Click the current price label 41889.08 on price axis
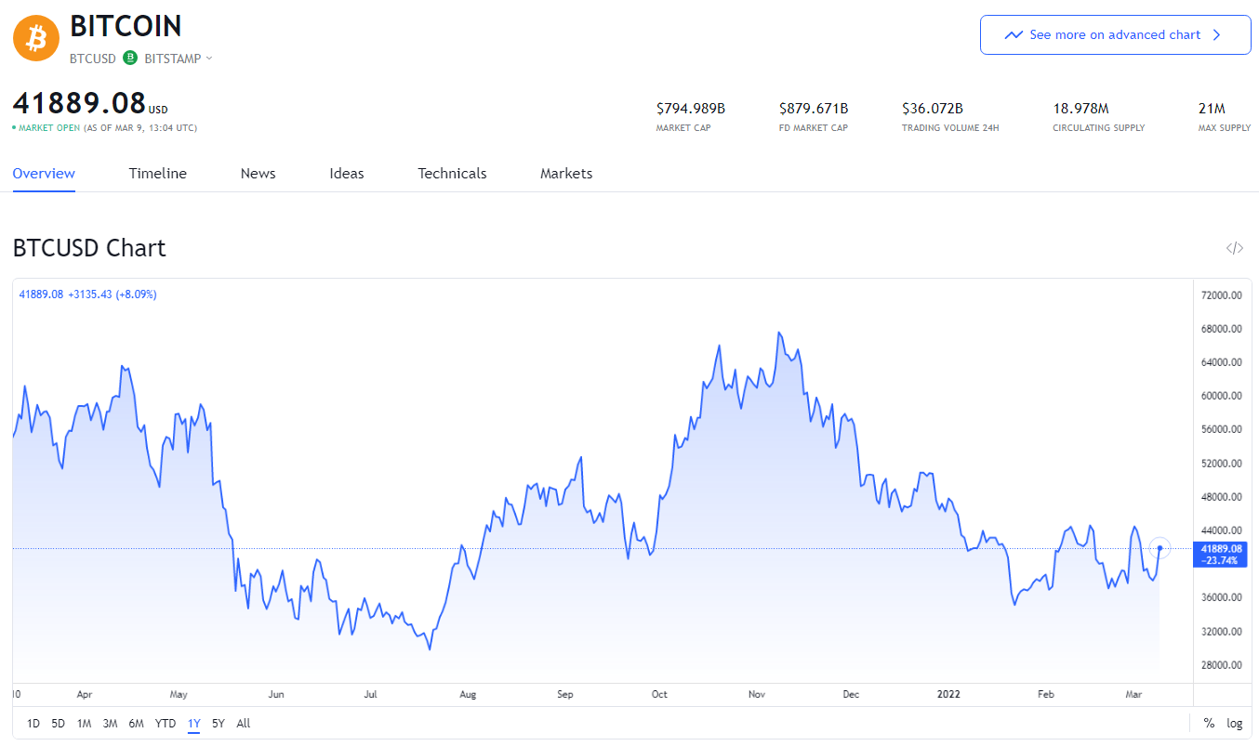 1220,555
